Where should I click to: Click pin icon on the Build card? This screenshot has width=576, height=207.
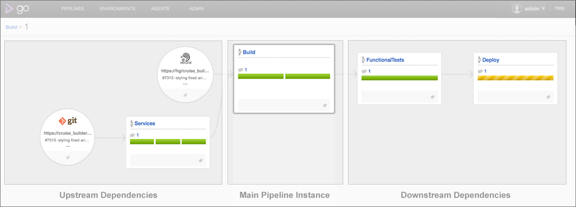point(325,105)
